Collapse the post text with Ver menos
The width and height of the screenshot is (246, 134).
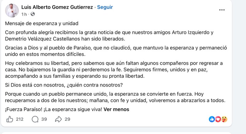(116, 109)
